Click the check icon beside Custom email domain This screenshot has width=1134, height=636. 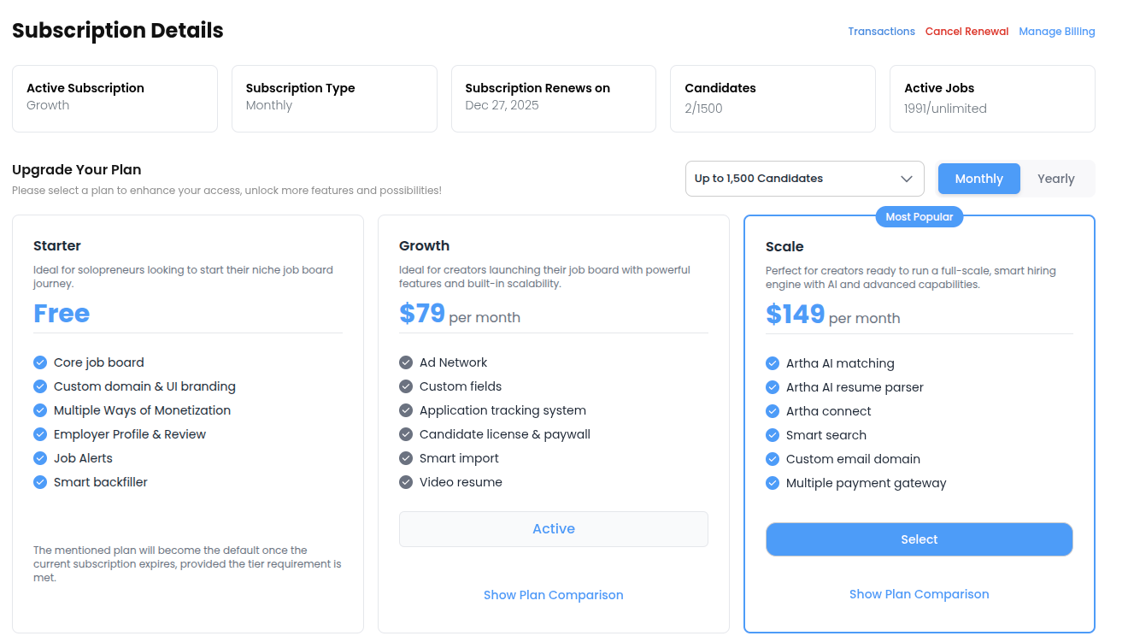[x=773, y=459]
